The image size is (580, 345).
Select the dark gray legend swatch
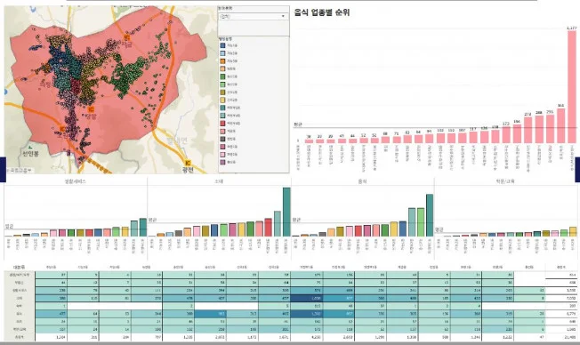(222, 139)
